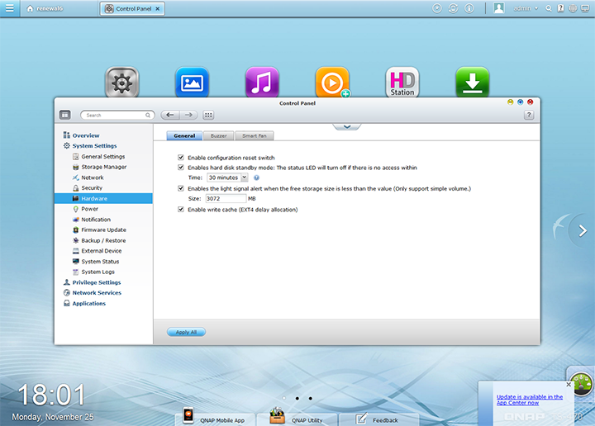
Task: Click the QNAP Mobile App shortcut
Action: click(x=213, y=419)
